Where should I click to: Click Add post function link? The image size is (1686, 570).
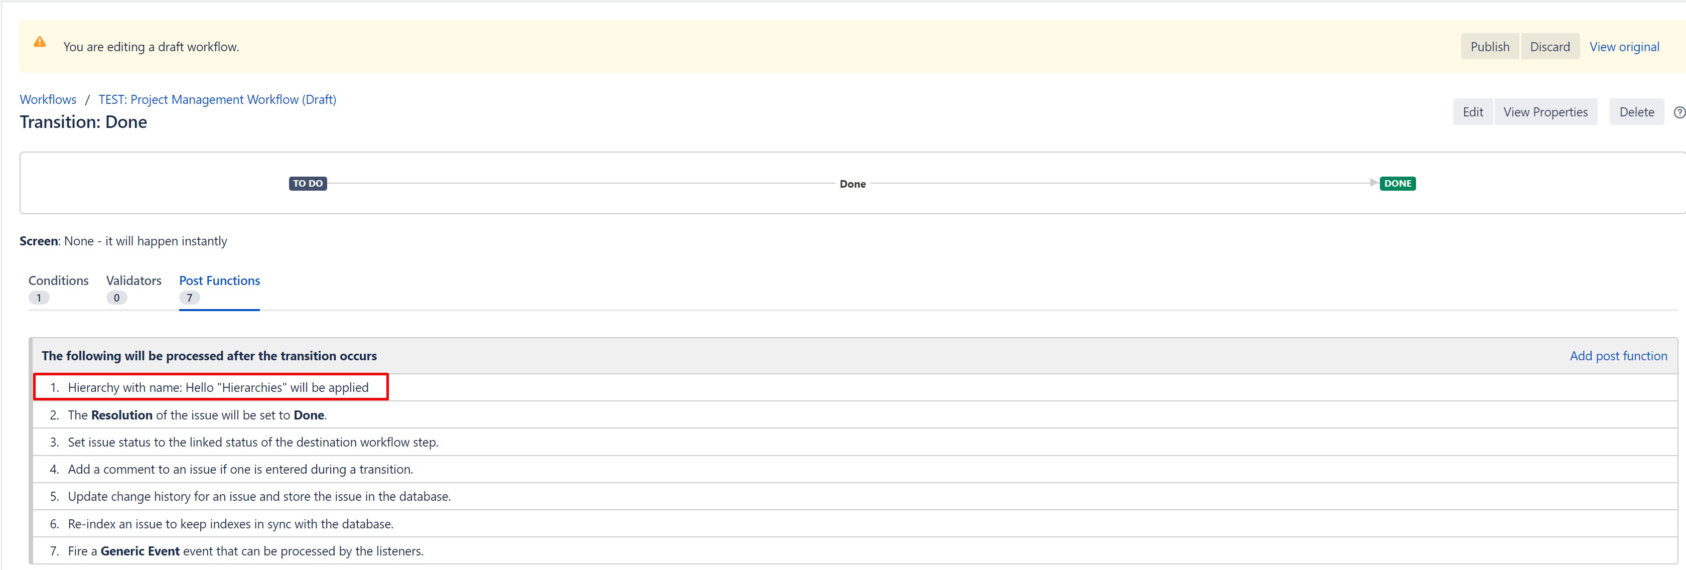[1618, 356]
